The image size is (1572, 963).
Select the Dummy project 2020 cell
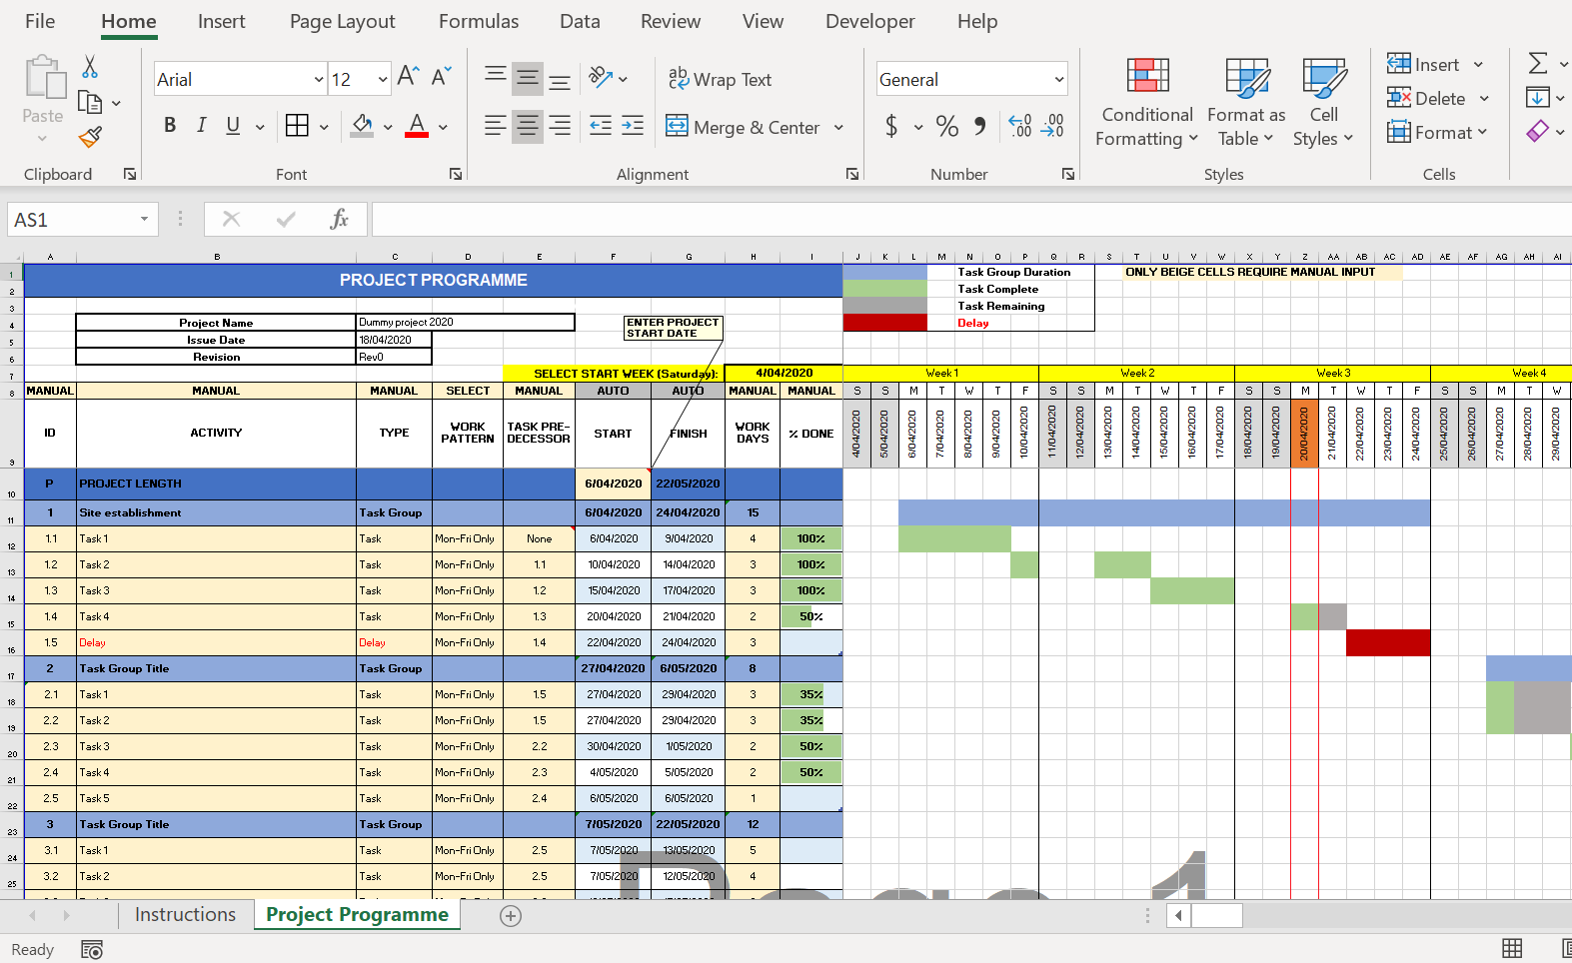pyautogui.click(x=466, y=323)
